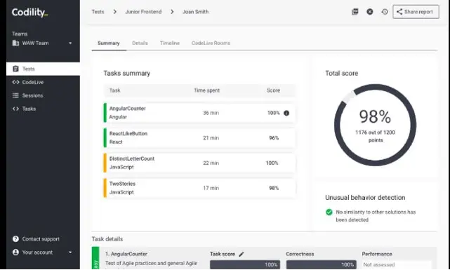The height and width of the screenshot is (270, 450).
Task: Click the cancel circle-x icon in header
Action: 370,12
